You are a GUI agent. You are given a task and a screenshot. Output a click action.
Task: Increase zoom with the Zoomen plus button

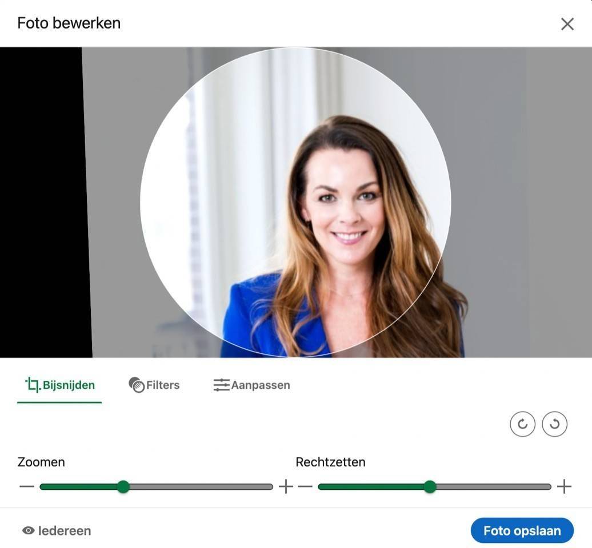click(x=286, y=486)
